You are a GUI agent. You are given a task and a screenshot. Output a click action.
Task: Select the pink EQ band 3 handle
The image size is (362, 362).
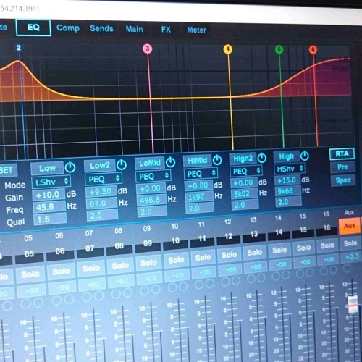pos(148,49)
